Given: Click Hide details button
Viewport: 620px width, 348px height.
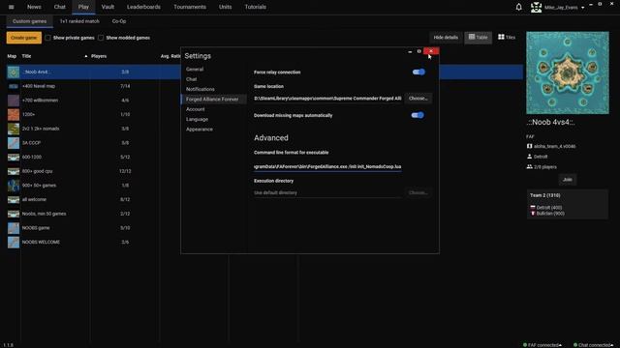Looking at the screenshot, I should point(446,37).
